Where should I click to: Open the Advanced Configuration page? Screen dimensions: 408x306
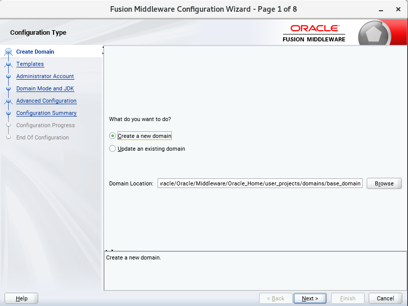pyautogui.click(x=46, y=101)
